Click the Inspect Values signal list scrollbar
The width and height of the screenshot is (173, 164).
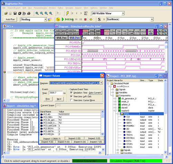pyautogui.click(x=103, y=123)
